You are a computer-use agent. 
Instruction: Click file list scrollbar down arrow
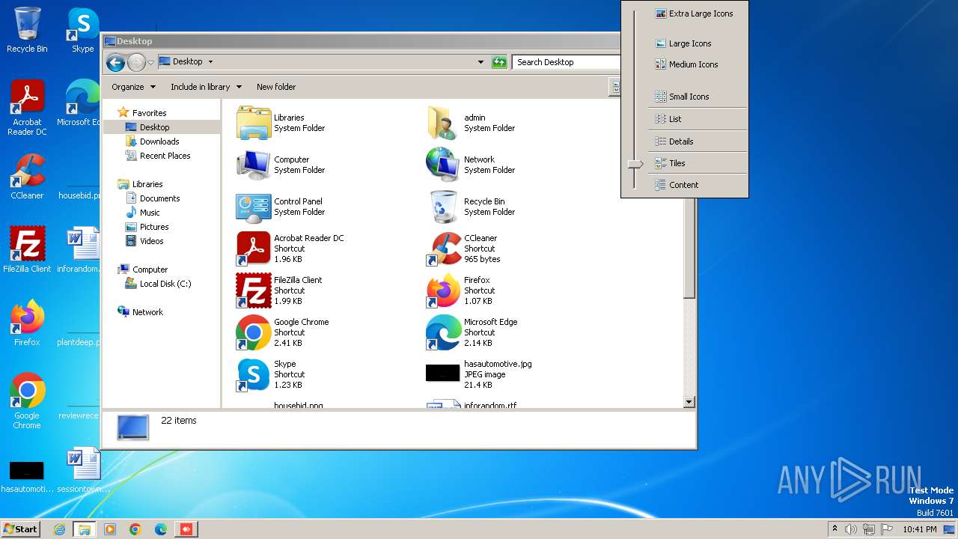click(x=689, y=402)
